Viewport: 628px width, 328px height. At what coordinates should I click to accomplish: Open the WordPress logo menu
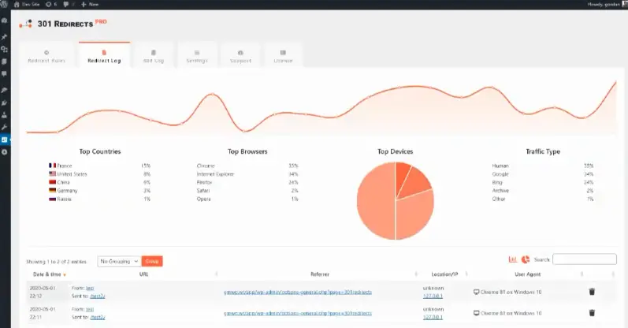click(5, 4)
